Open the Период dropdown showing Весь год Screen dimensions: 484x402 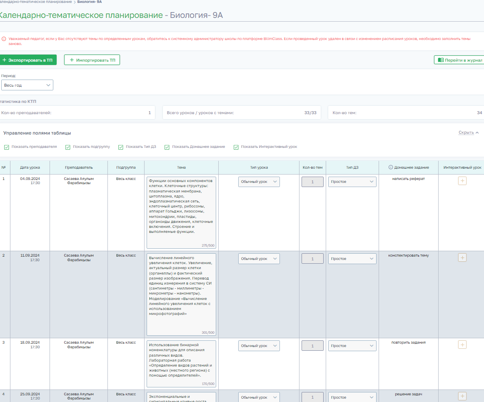pyautogui.click(x=27, y=85)
